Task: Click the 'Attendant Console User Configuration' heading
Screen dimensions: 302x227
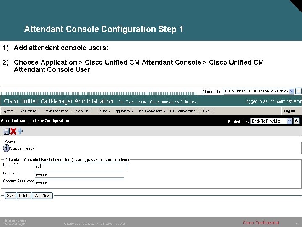Action: pyautogui.click(x=35, y=121)
